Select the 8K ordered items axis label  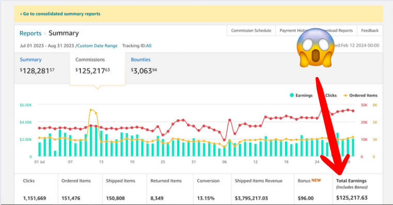(x=375, y=105)
